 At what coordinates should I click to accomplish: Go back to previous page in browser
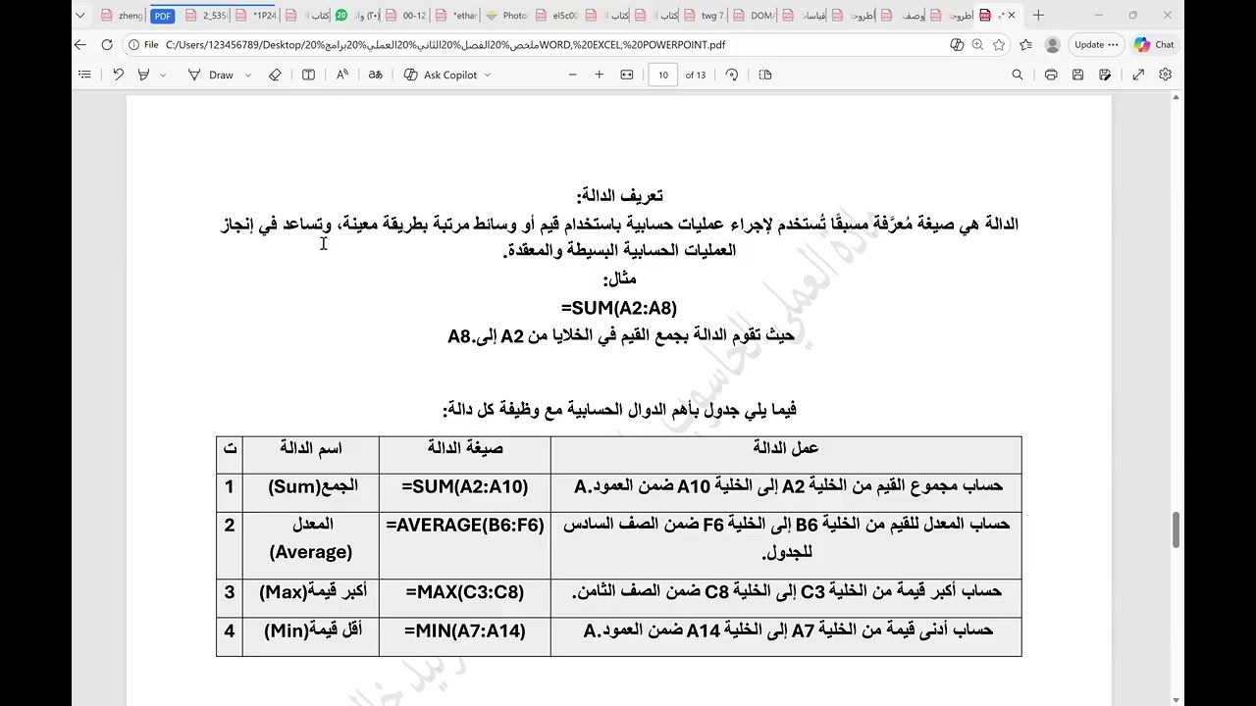pos(80,44)
